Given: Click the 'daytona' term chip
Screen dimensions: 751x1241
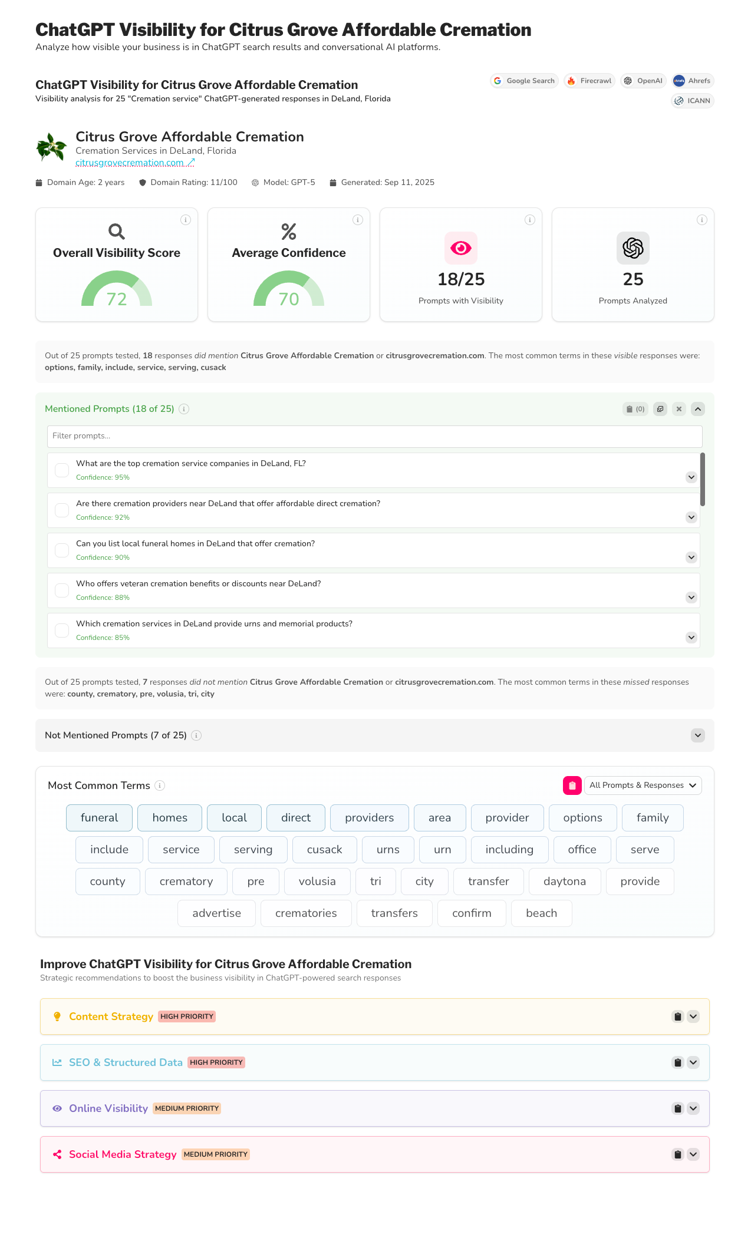Looking at the screenshot, I should [565, 882].
